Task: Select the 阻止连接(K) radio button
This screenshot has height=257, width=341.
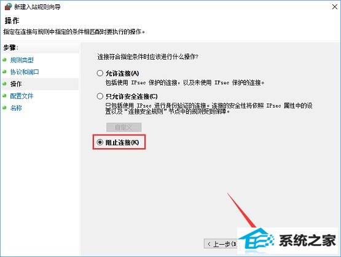Action: 100,142
